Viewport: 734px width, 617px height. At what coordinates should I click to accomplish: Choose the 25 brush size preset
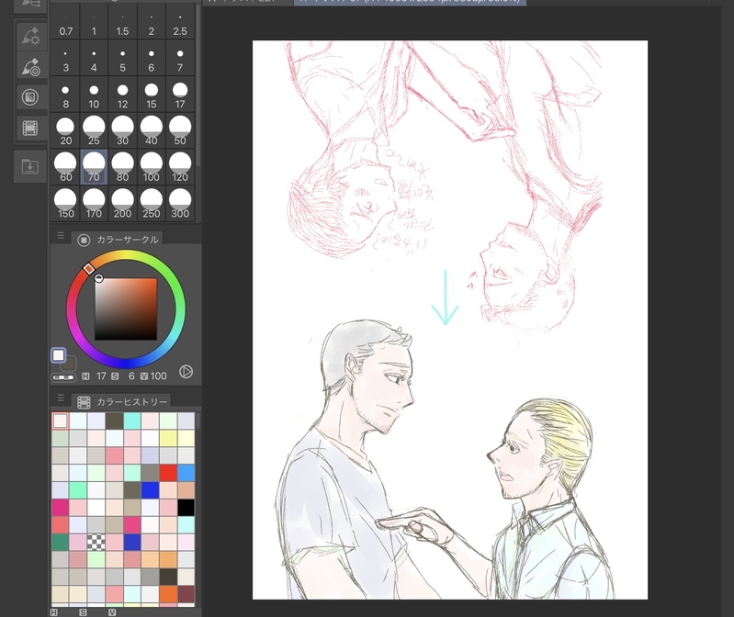click(94, 131)
